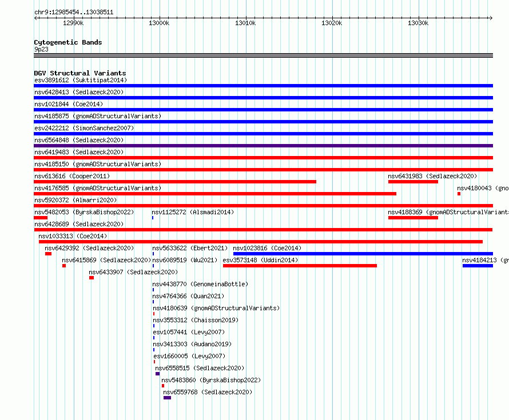Open the nsv4185875 gnomAD variant label
Screen dimensions: 509x420
98,116
